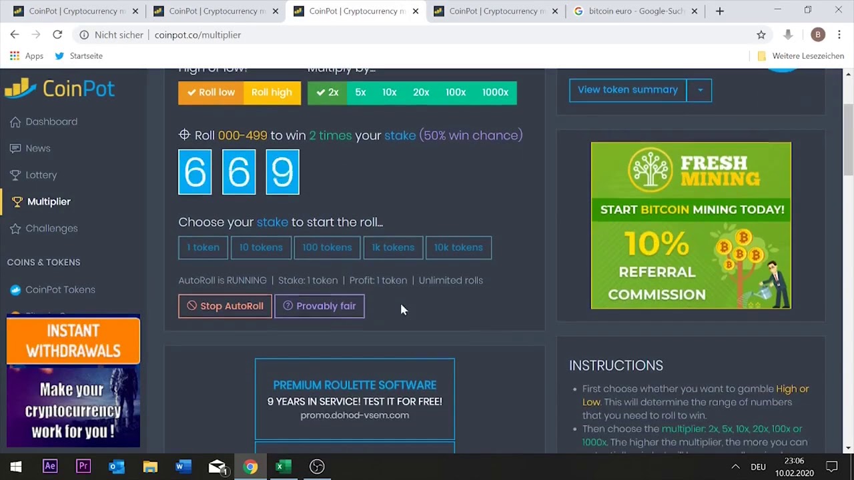Open a new browser tab
The image size is (854, 480).
pyautogui.click(x=719, y=11)
